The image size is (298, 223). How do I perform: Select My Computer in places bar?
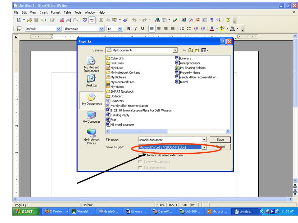[91, 117]
